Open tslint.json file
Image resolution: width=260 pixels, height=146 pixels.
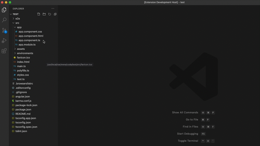tap(21, 131)
